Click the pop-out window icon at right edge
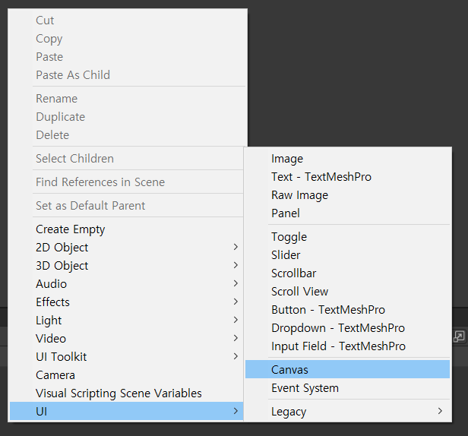This screenshot has width=468, height=436. pyautogui.click(x=459, y=336)
